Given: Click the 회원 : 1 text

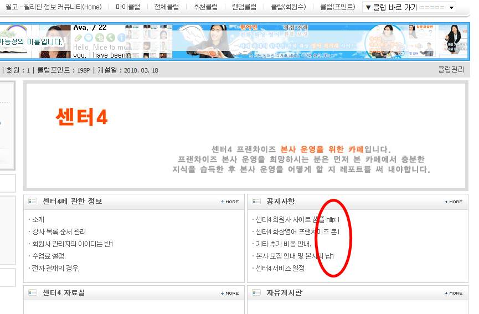Looking at the screenshot, I should point(18,70).
